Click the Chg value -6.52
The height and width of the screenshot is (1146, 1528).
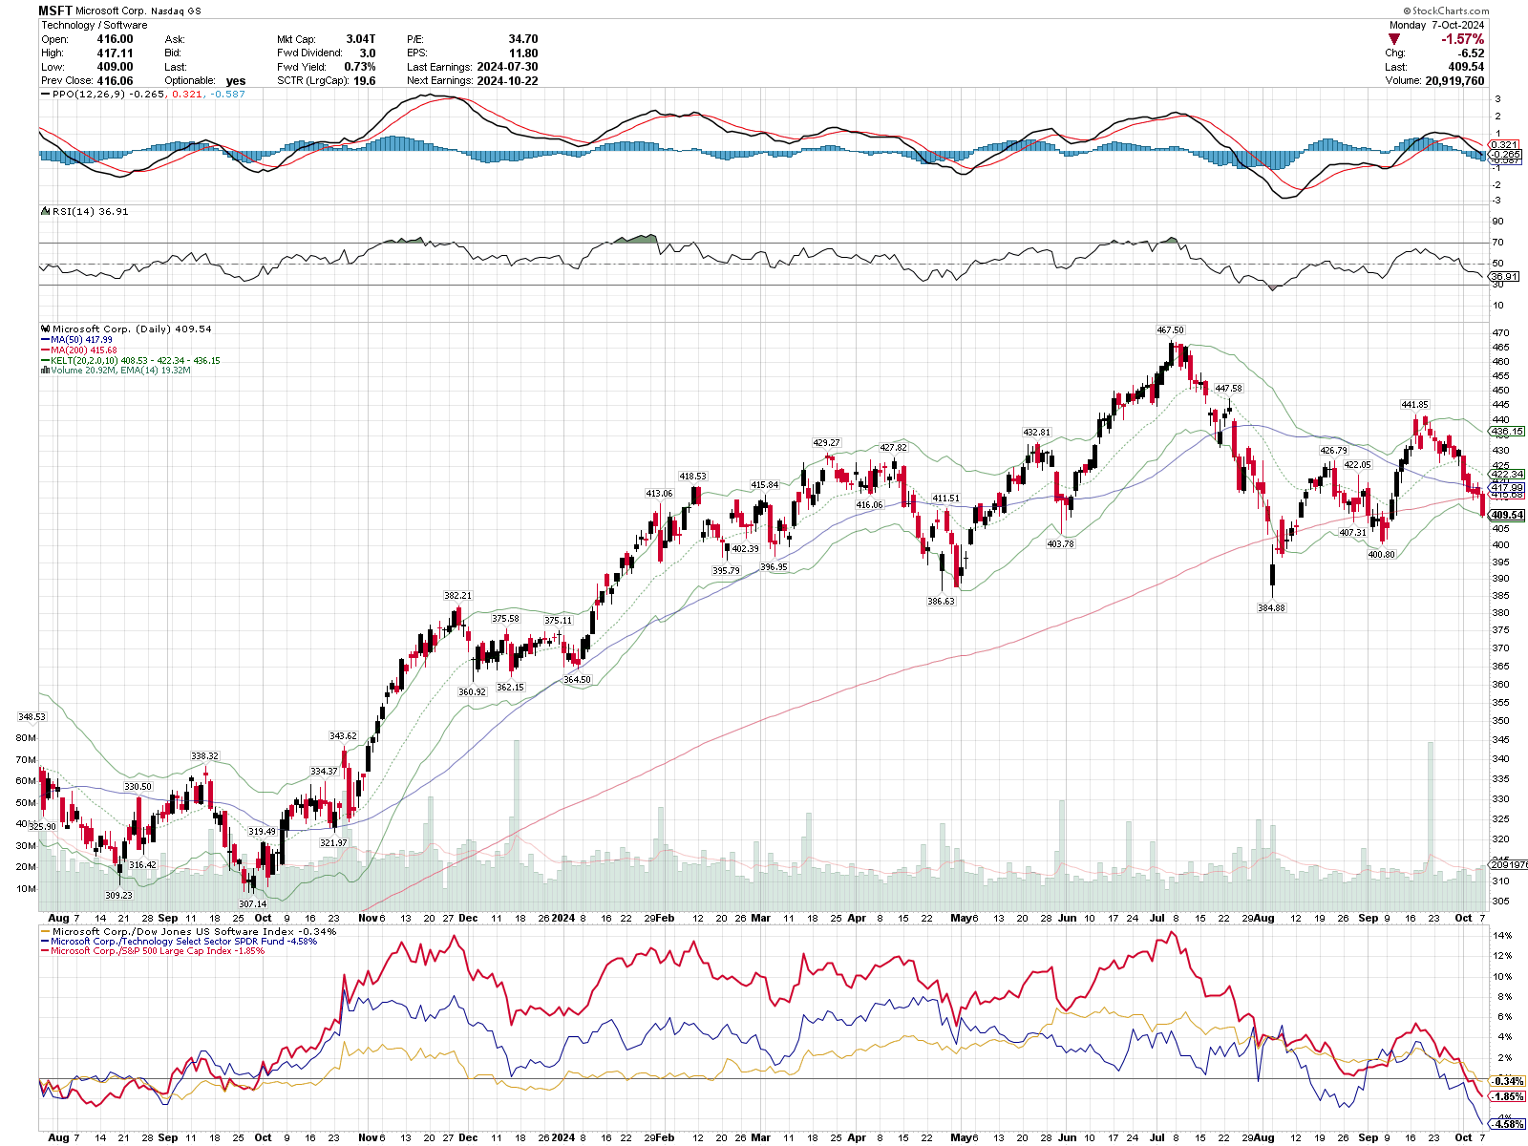[1472, 53]
